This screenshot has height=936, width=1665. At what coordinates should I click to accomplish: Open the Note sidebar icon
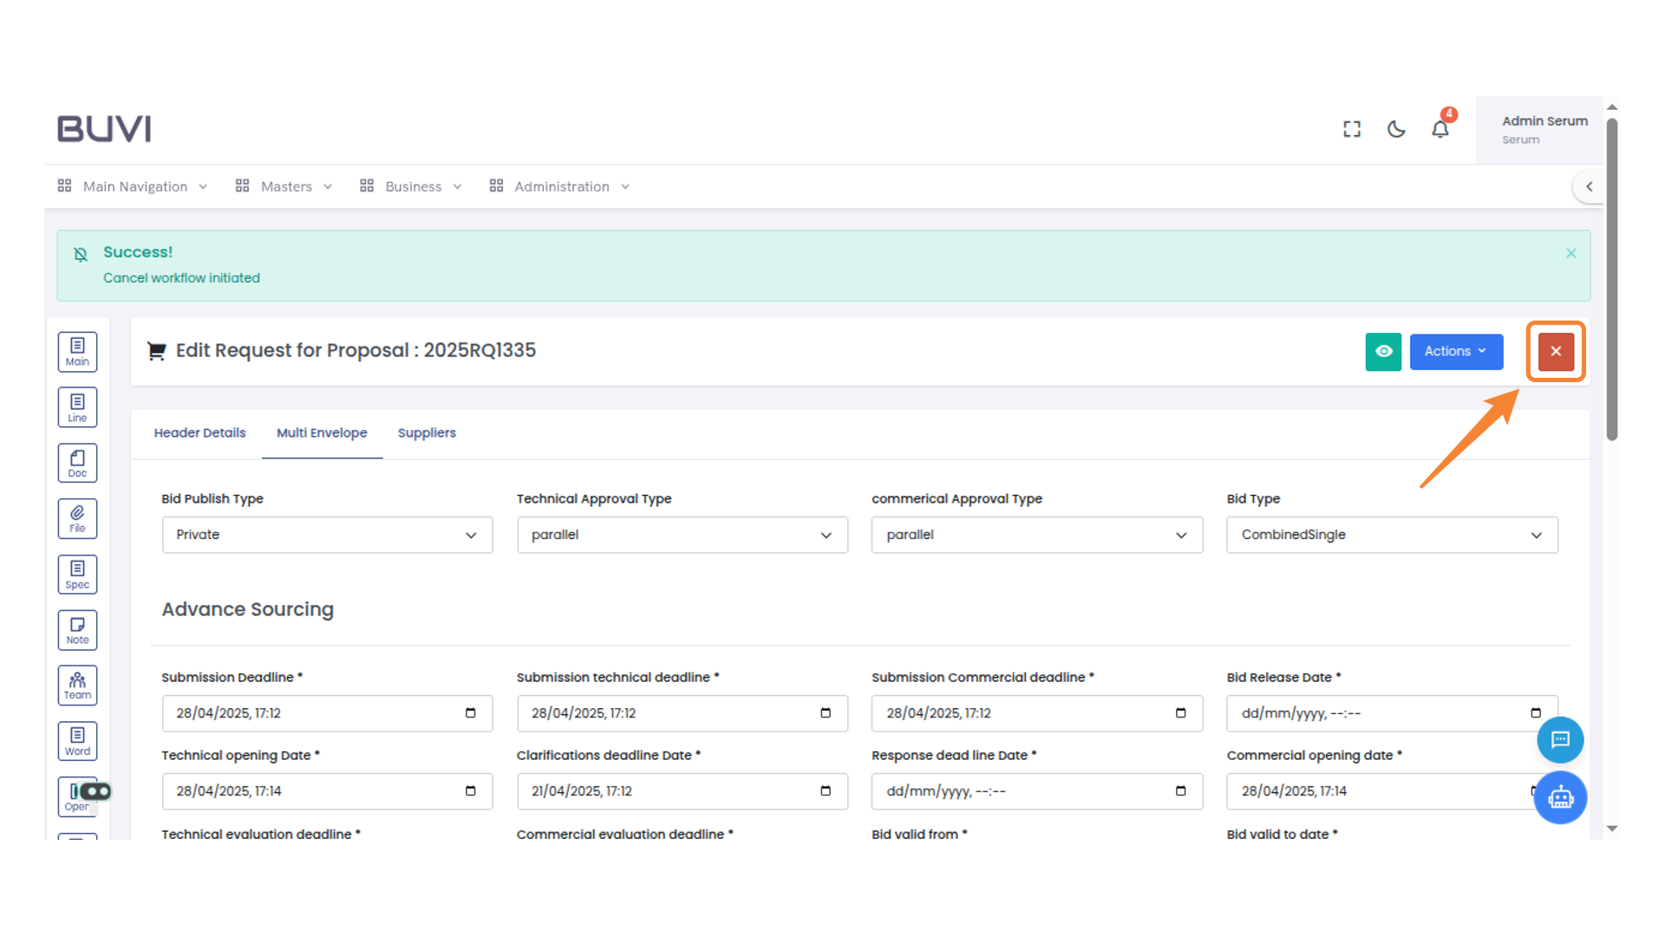[x=77, y=630]
